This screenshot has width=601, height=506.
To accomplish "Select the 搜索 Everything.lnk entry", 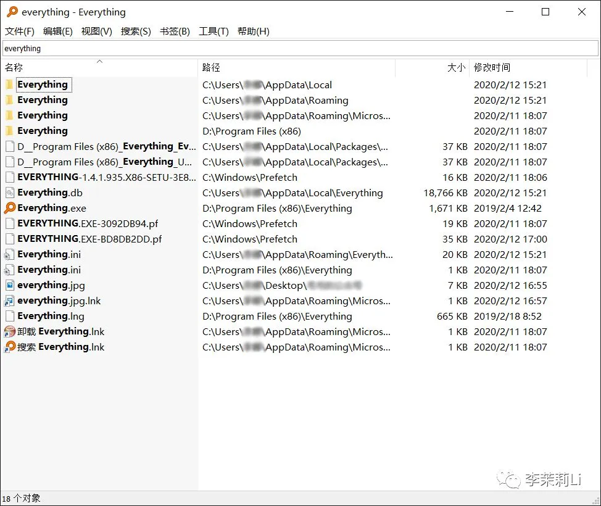I will 60,347.
